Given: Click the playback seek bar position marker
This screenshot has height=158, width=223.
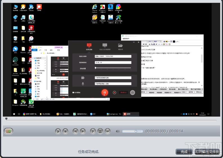Looking at the screenshot, I should [6, 119].
